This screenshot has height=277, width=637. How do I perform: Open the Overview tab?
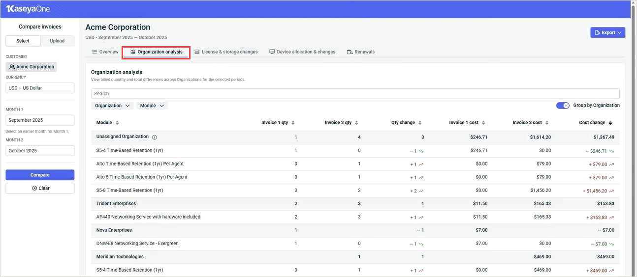tap(105, 52)
